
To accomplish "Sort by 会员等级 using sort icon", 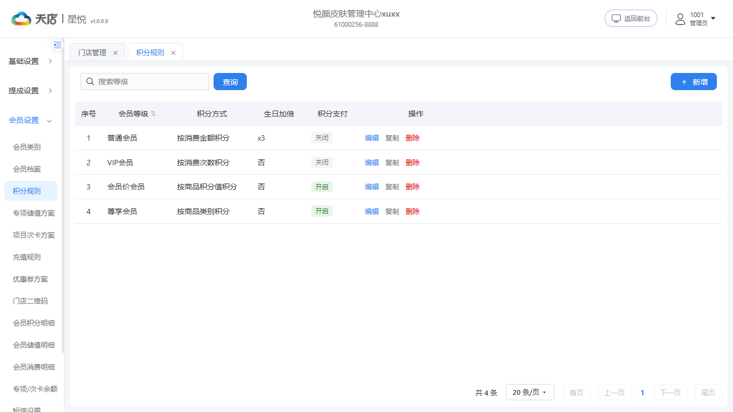I will (153, 114).
